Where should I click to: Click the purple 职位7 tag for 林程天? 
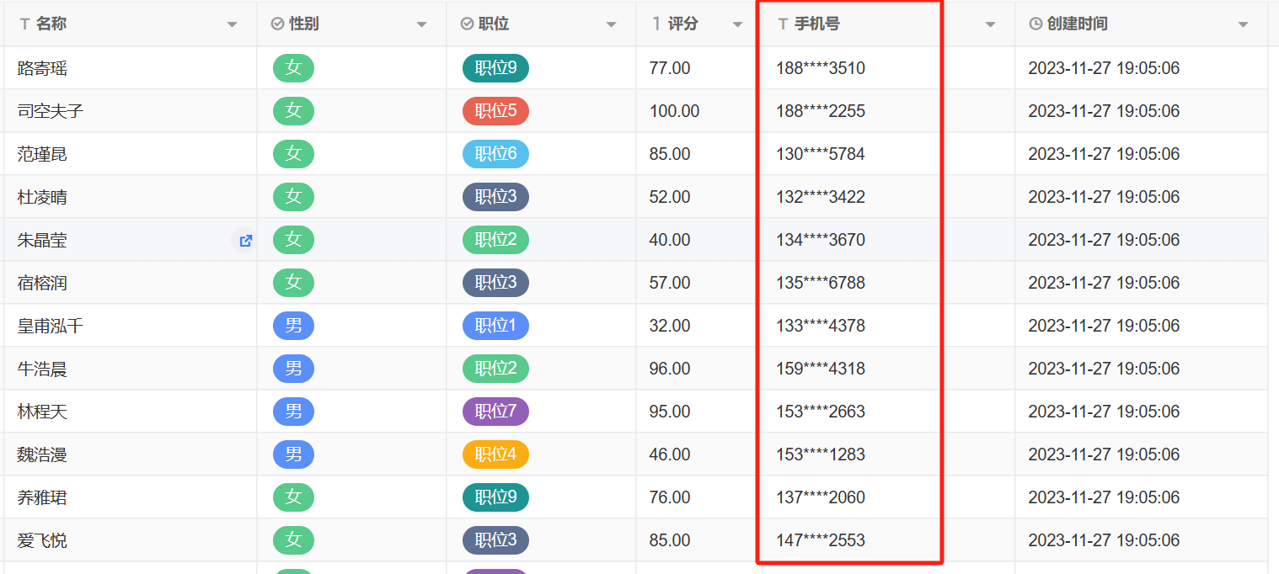tap(495, 412)
